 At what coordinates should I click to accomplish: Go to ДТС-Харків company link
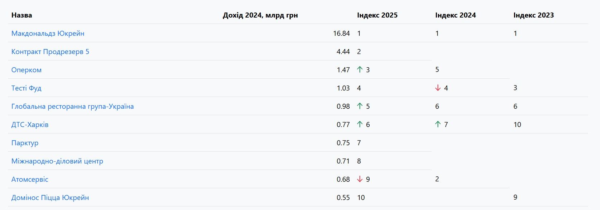(30, 124)
